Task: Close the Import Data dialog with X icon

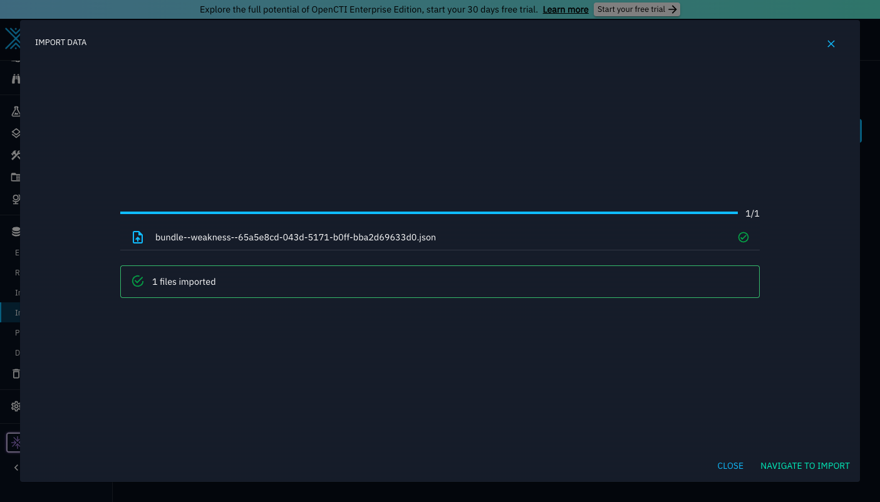Action: (x=831, y=44)
